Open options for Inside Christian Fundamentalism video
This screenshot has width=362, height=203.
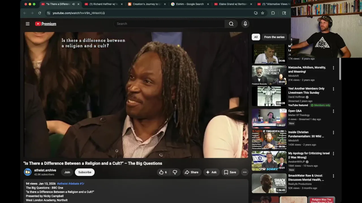click(x=333, y=133)
